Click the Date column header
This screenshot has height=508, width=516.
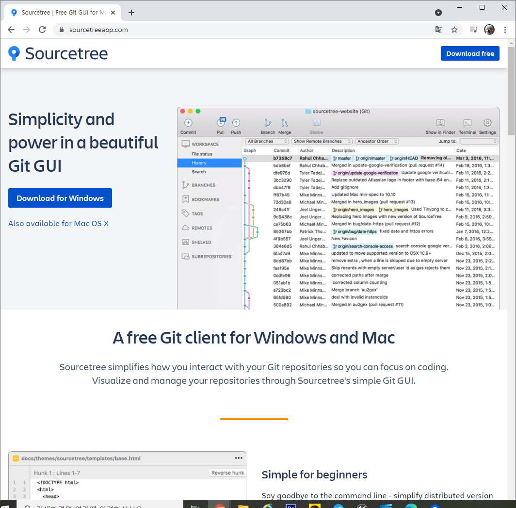coord(461,150)
